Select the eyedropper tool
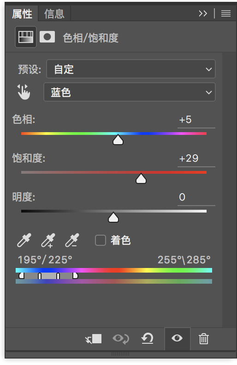The width and height of the screenshot is (237, 365). [24, 240]
